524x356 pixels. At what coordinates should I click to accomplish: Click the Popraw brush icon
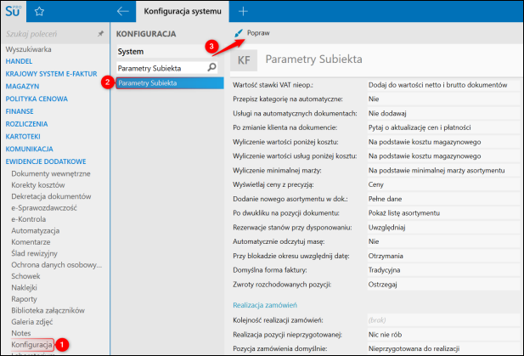click(239, 33)
